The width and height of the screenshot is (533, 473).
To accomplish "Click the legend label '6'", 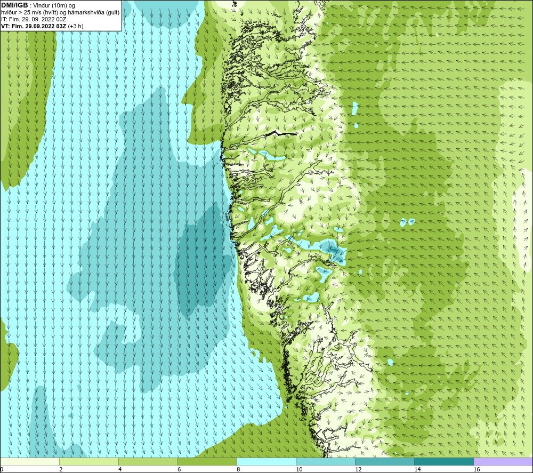I will pos(179,469).
